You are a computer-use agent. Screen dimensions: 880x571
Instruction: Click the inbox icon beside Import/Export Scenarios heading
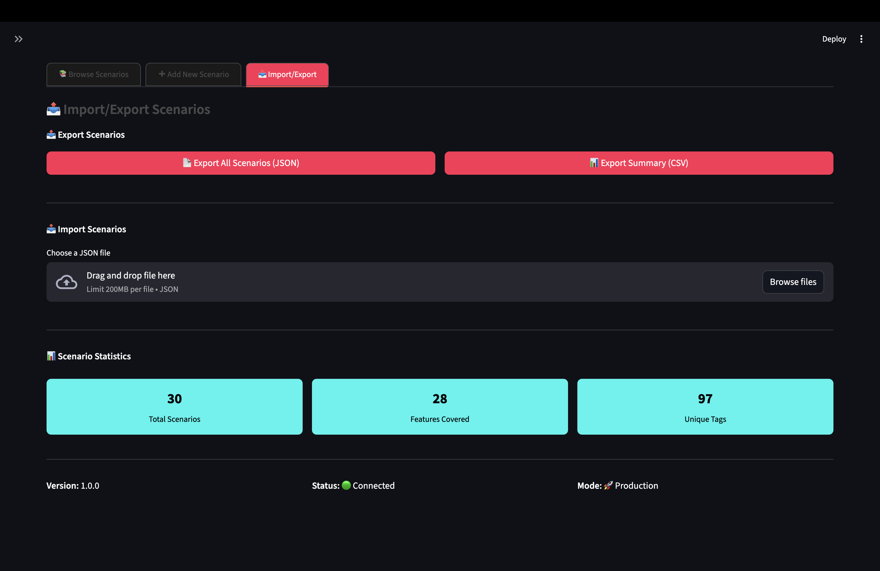54,109
